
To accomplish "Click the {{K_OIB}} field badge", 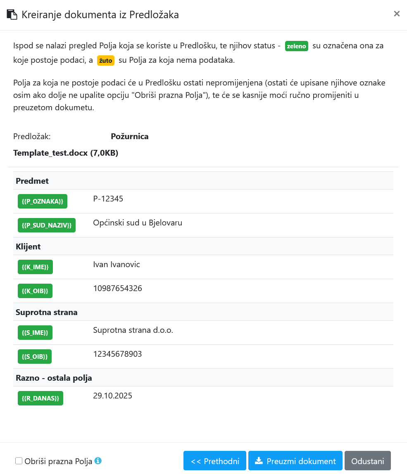I will [x=35, y=291].
